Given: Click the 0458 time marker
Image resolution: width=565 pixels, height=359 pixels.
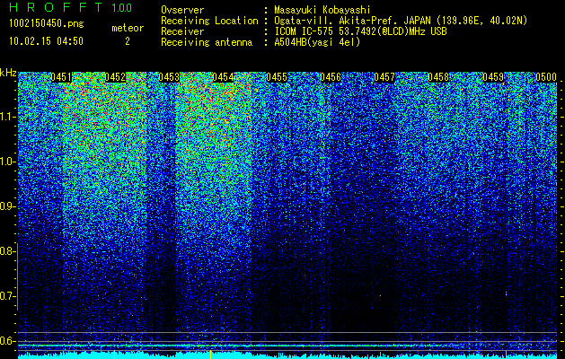Looking at the screenshot, I should coord(438,77).
